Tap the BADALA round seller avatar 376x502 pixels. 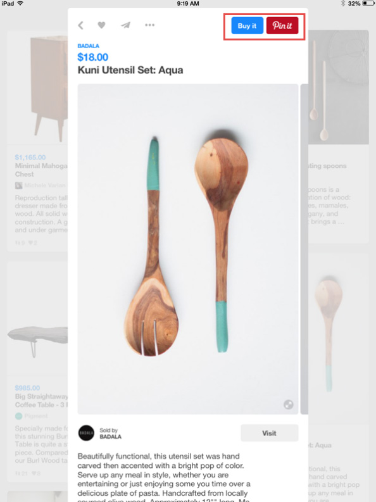86,433
